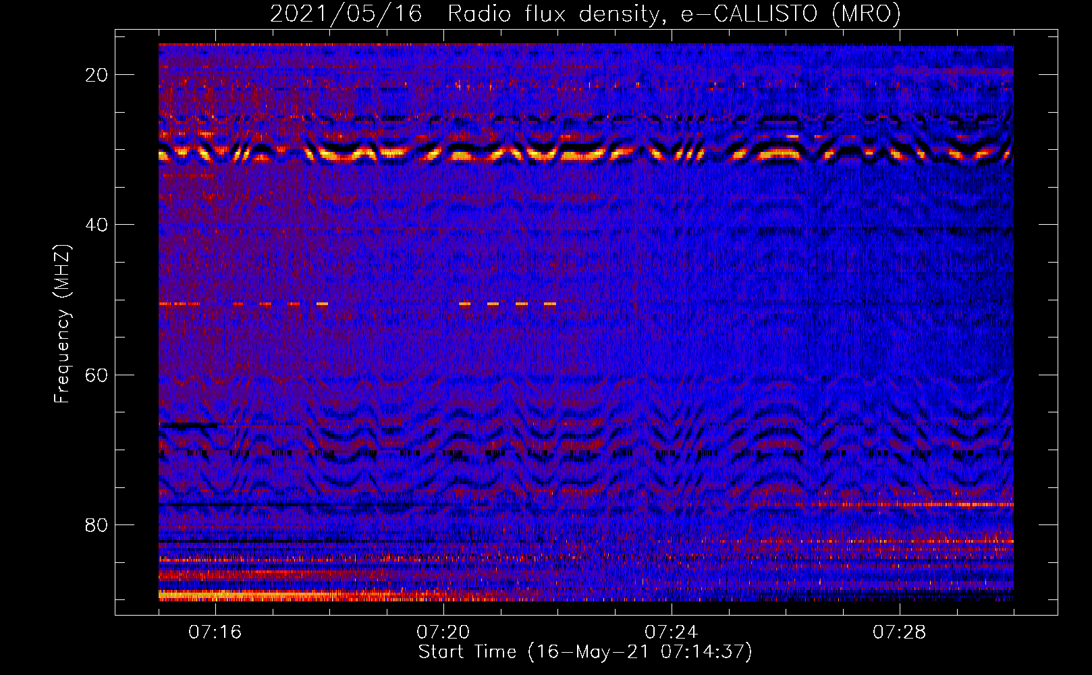This screenshot has width=1092, height=675.
Task: Click the frequency tick label "80"
Action: tap(97, 525)
